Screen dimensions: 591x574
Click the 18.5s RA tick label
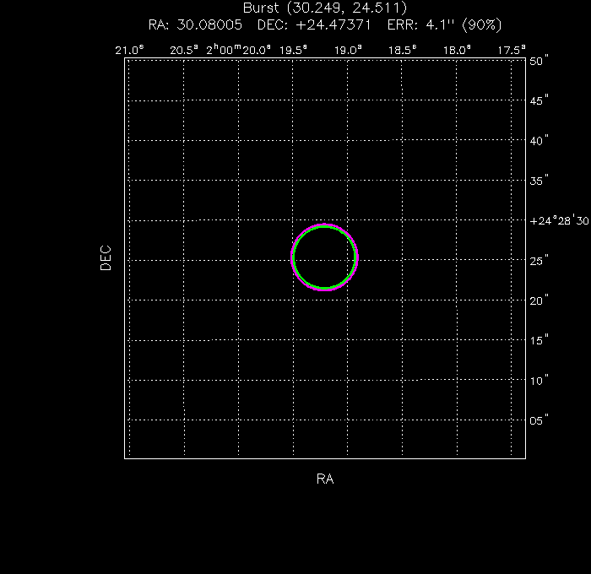[403, 50]
